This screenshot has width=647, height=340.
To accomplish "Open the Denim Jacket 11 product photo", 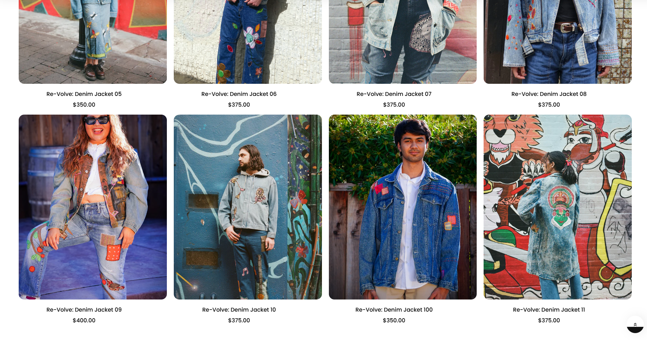I will point(558,207).
